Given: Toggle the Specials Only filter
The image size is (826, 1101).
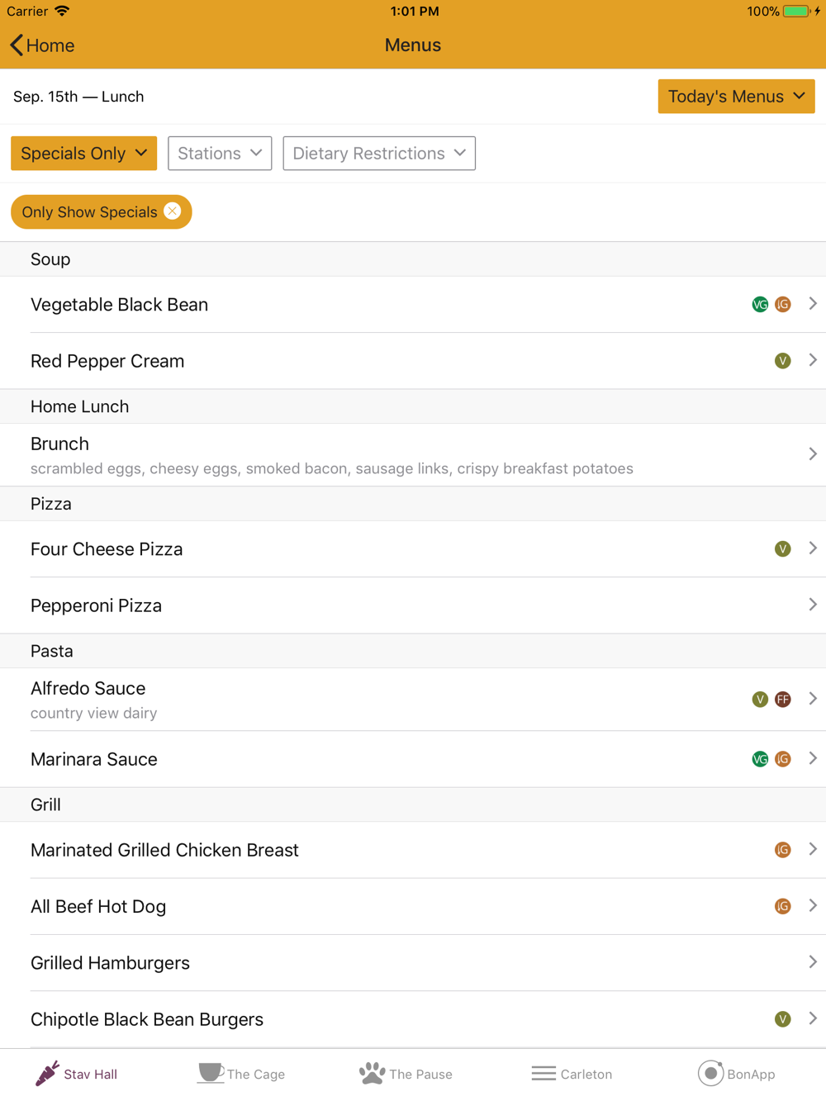Looking at the screenshot, I should 83,154.
